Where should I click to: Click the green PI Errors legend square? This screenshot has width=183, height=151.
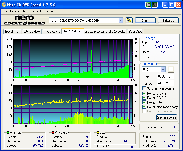pos(8,133)
